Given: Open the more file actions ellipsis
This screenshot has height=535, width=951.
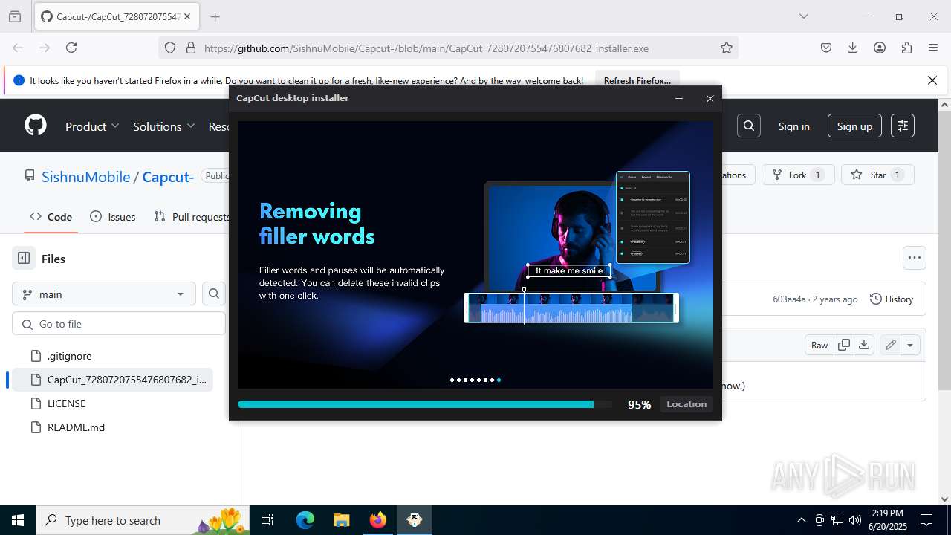Looking at the screenshot, I should [915, 258].
